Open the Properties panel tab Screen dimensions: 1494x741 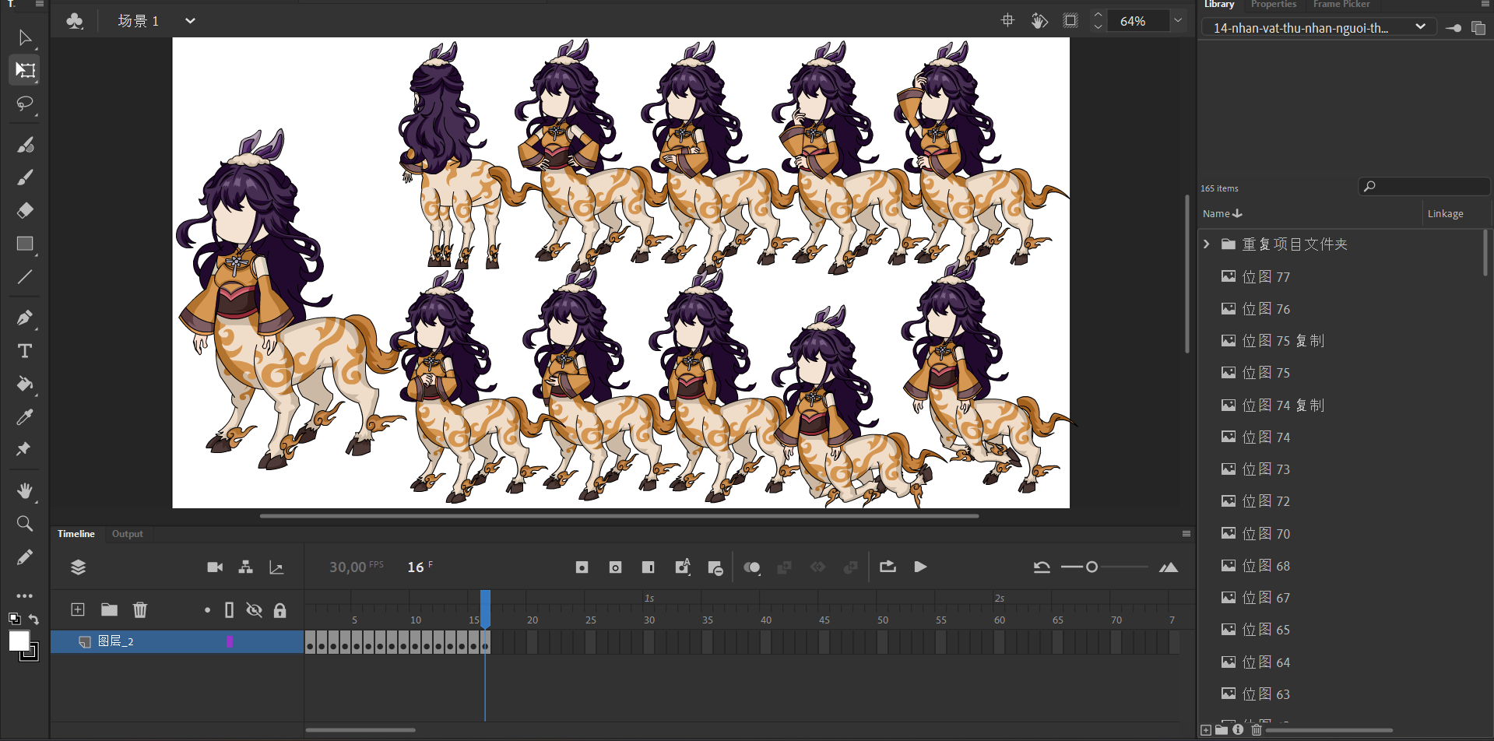[1273, 5]
